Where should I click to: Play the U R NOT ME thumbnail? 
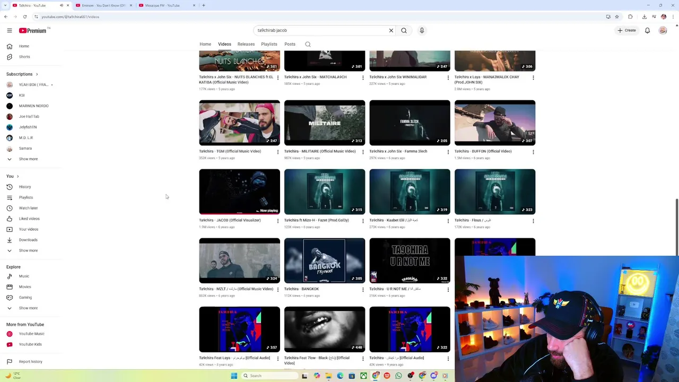click(x=410, y=261)
